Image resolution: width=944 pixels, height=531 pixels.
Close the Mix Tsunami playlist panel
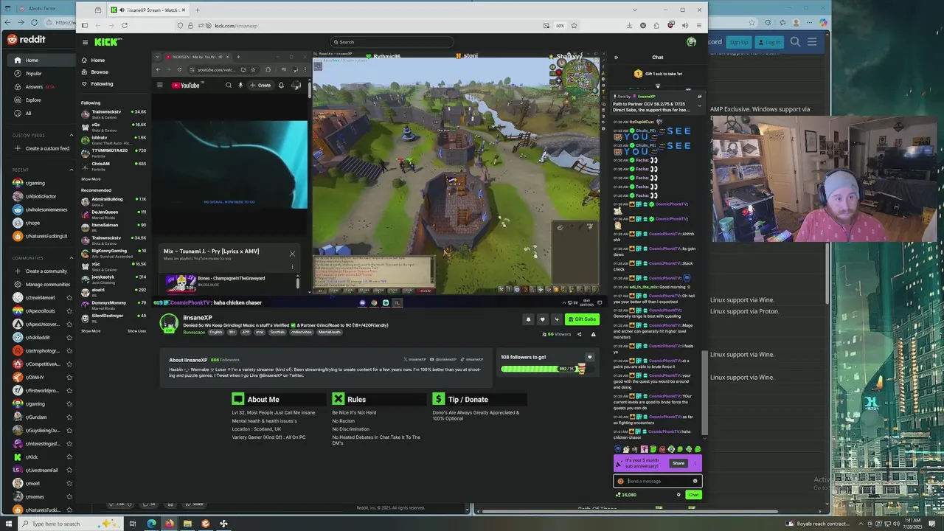(x=292, y=253)
